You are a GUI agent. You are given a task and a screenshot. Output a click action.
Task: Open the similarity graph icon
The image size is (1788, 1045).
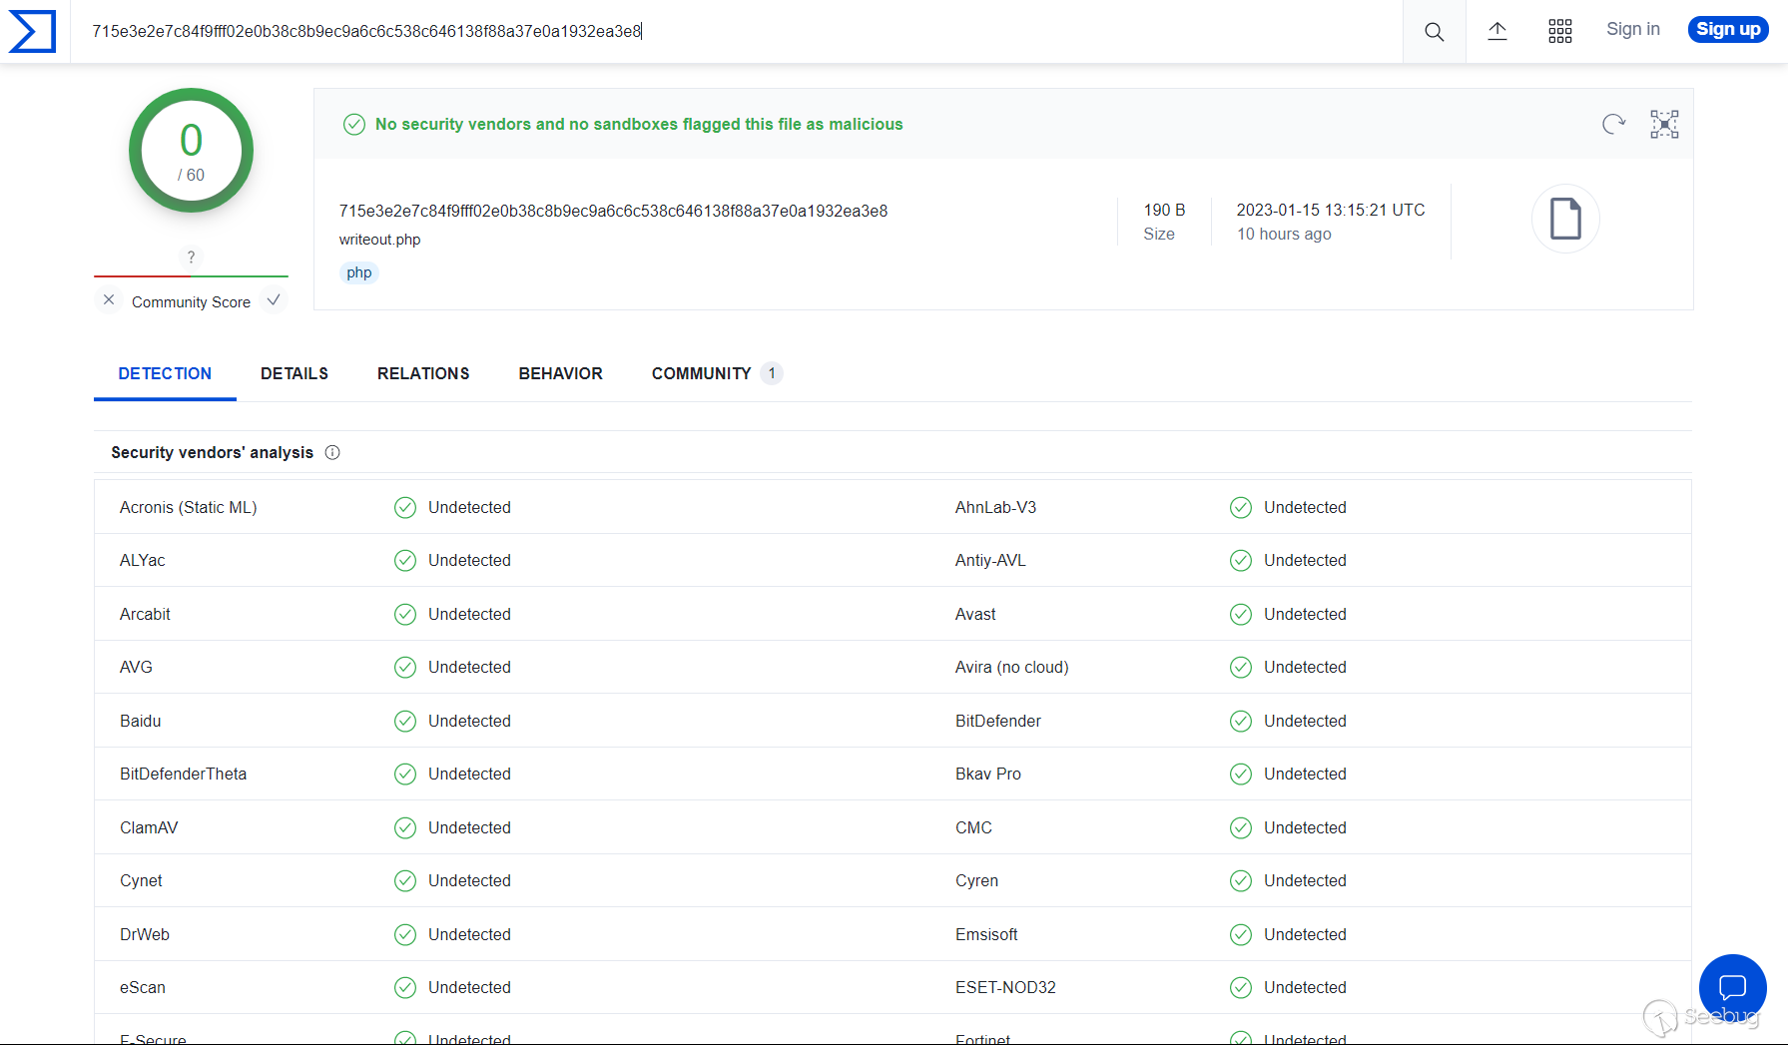(x=1663, y=124)
